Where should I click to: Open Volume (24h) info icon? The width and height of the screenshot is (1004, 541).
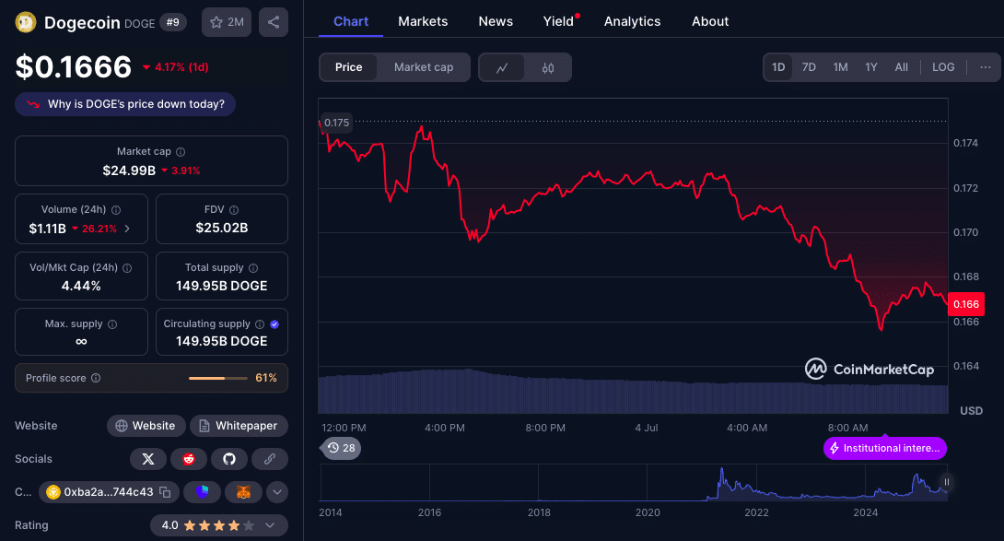116,209
